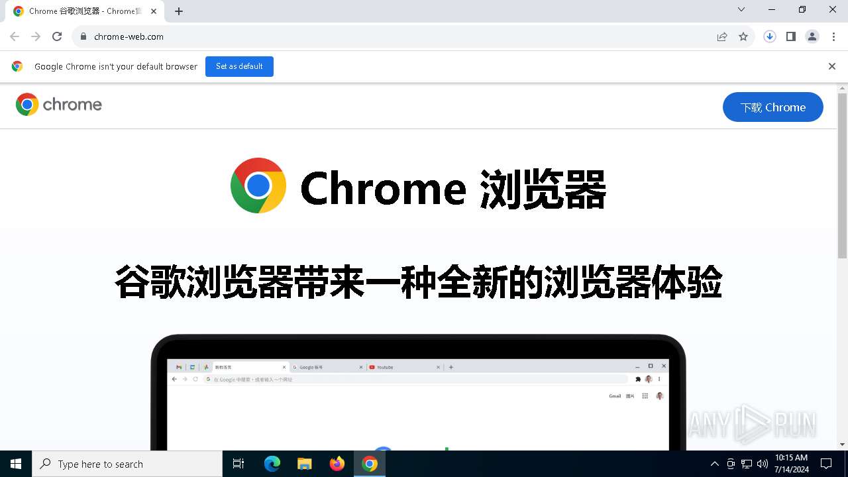Image resolution: width=848 pixels, height=477 pixels.
Task: Click the scrollbar down arrow
Action: click(x=842, y=445)
